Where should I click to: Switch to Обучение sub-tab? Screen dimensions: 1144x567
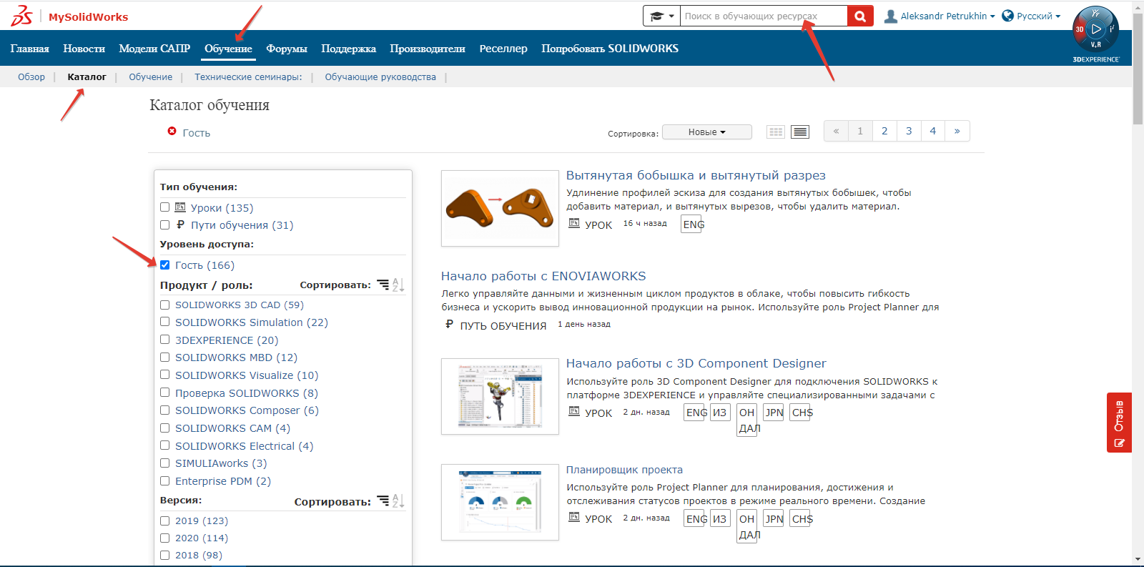(150, 77)
